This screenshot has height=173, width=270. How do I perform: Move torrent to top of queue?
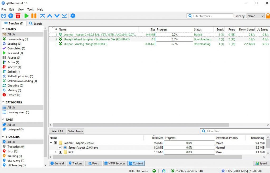(42, 16)
